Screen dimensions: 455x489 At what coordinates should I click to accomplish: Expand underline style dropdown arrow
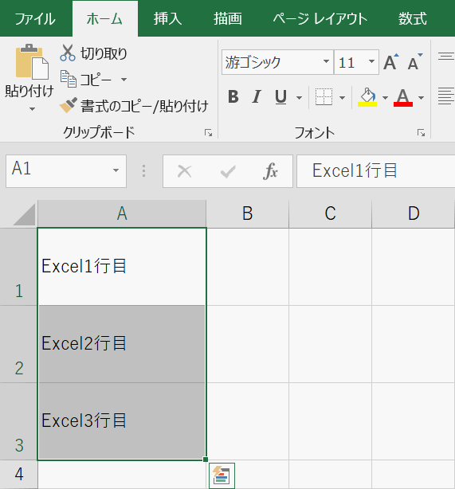(299, 98)
